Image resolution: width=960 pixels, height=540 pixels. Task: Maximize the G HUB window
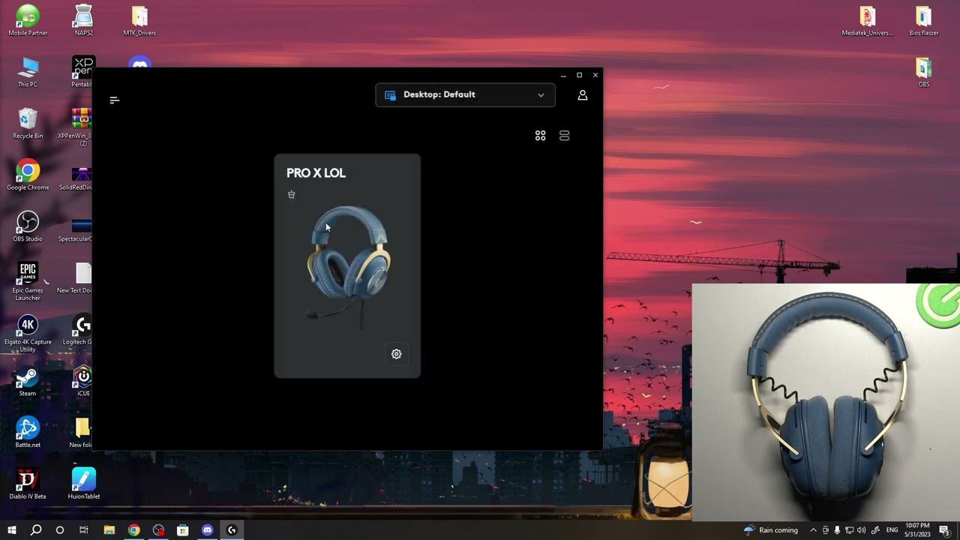(579, 75)
